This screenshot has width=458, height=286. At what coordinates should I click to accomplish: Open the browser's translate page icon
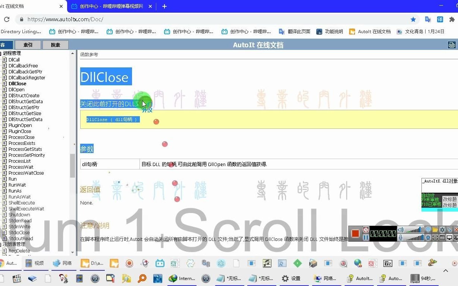coord(428,19)
